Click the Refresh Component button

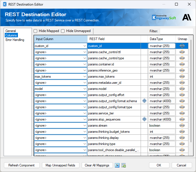click(x=22, y=165)
